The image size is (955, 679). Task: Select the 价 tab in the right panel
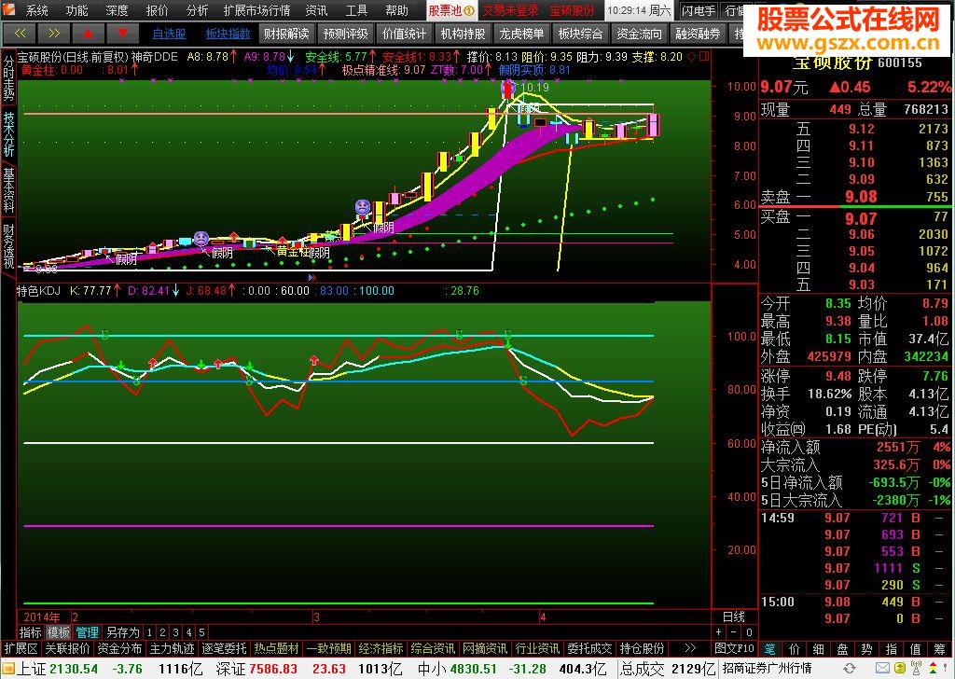point(795,649)
